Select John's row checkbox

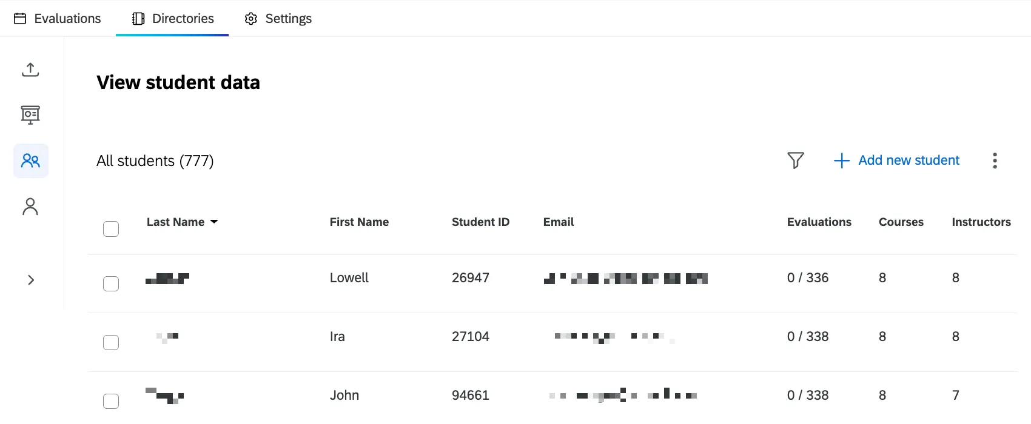(111, 400)
